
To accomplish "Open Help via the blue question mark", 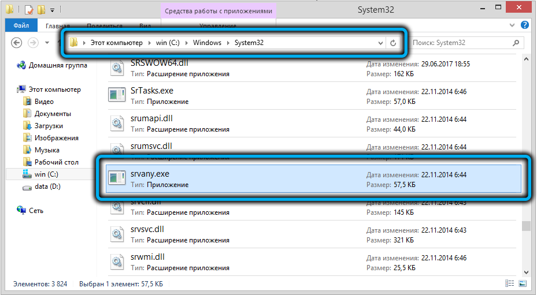I will pyautogui.click(x=524, y=25).
